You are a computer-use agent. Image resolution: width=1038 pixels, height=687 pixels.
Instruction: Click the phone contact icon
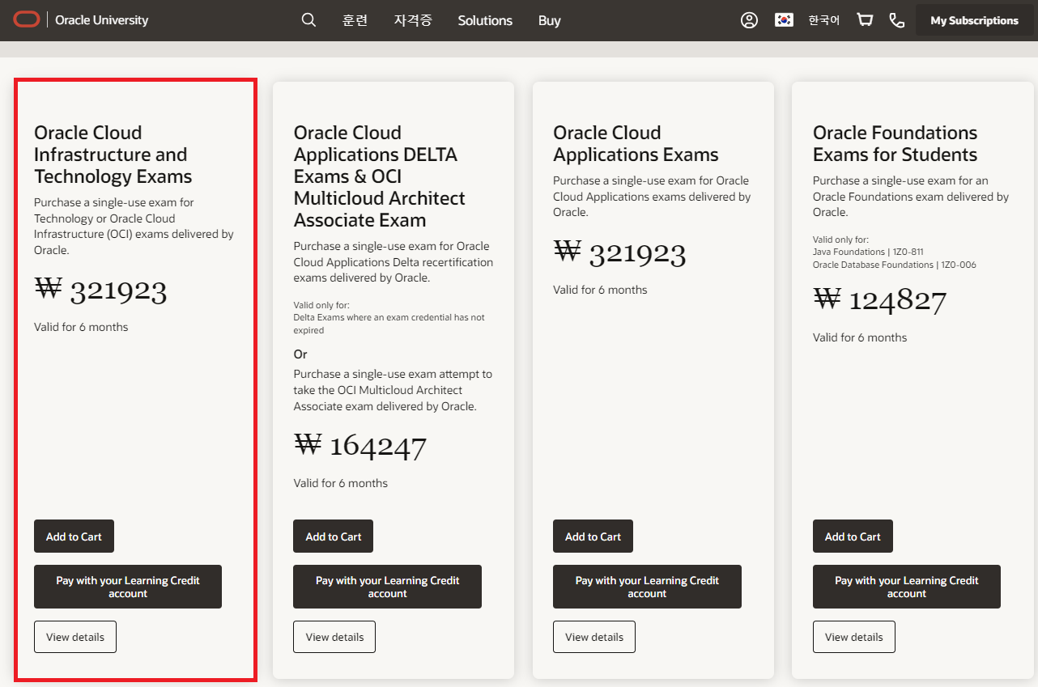tap(897, 20)
